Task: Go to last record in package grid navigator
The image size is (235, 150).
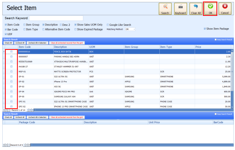Action: [x=29, y=145]
